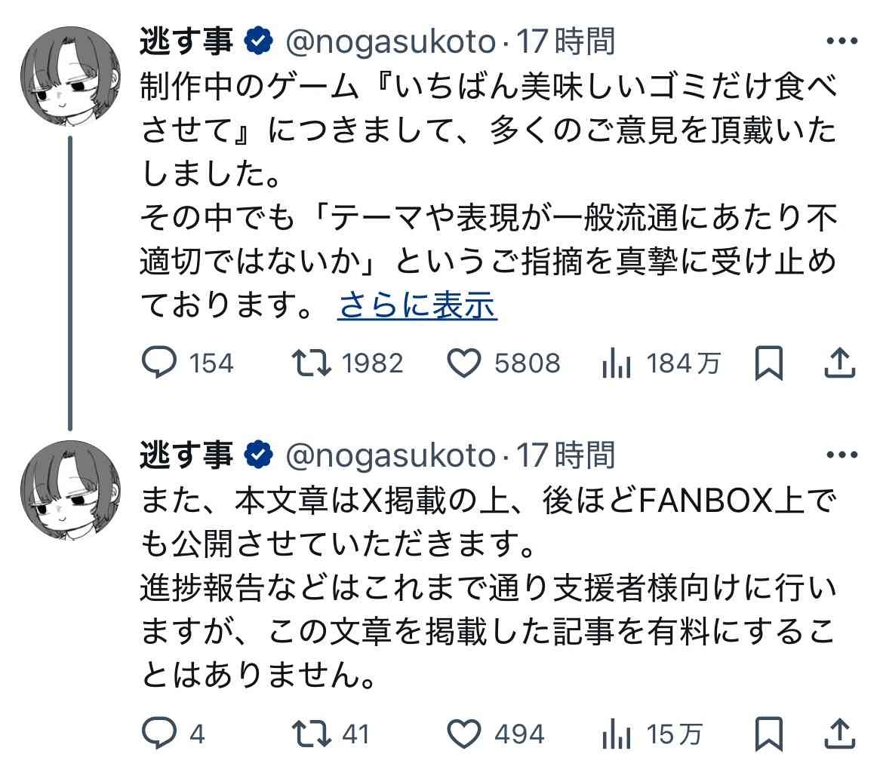Reply to the first post with 154 replies
The image size is (883, 766).
point(159,364)
